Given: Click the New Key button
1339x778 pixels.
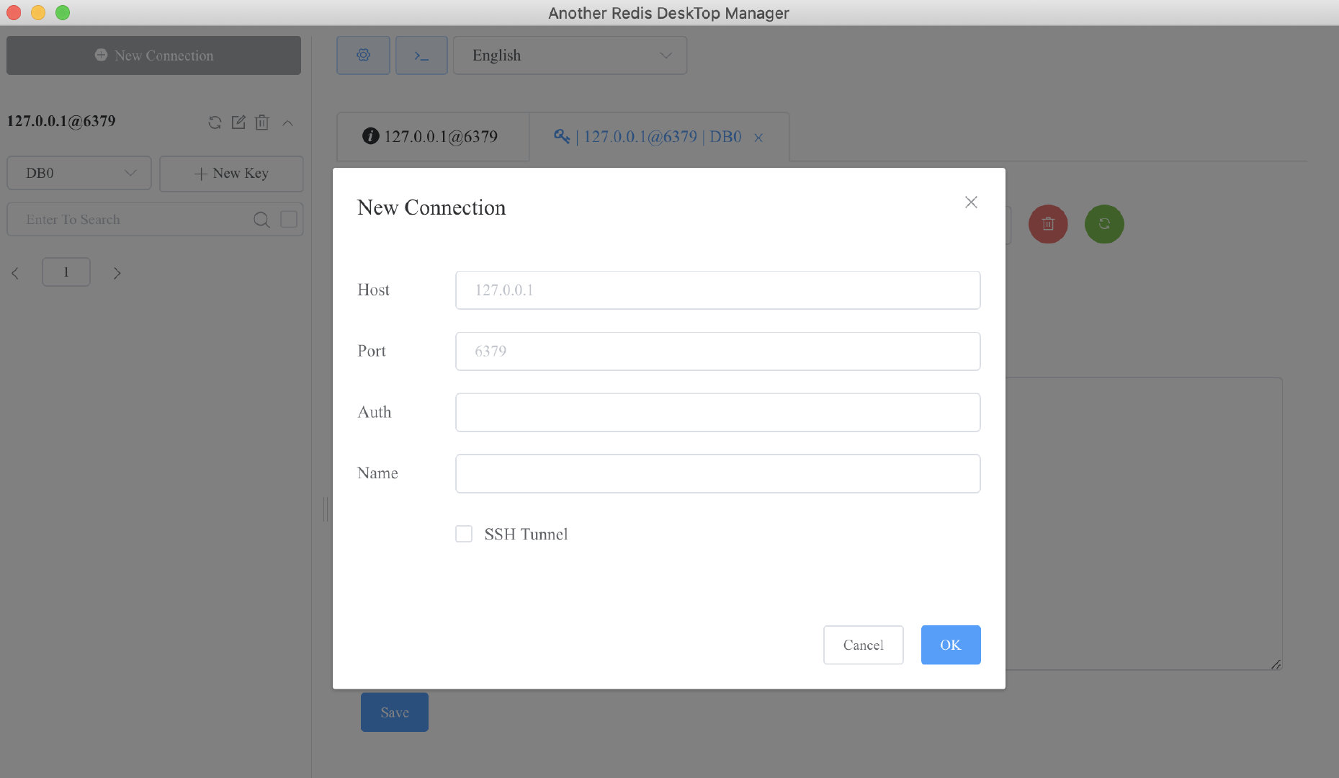Looking at the screenshot, I should coord(231,174).
